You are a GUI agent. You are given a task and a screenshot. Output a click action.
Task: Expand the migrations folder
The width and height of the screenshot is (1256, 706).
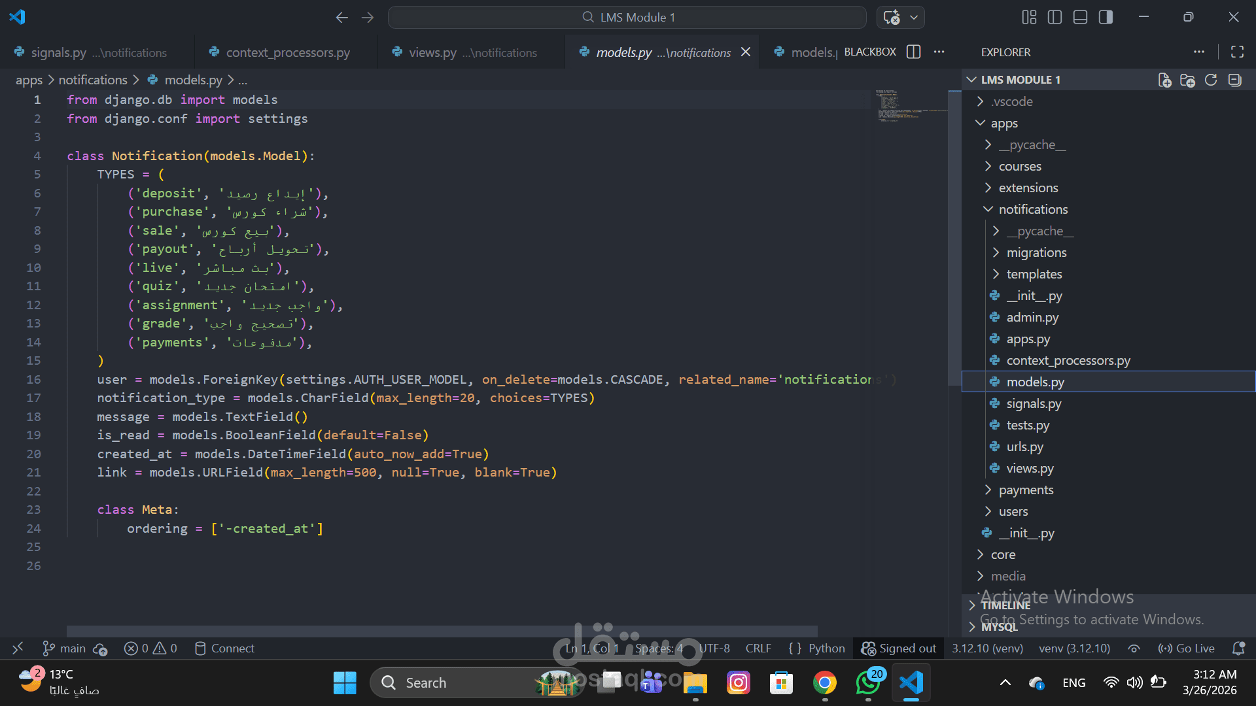point(1036,252)
